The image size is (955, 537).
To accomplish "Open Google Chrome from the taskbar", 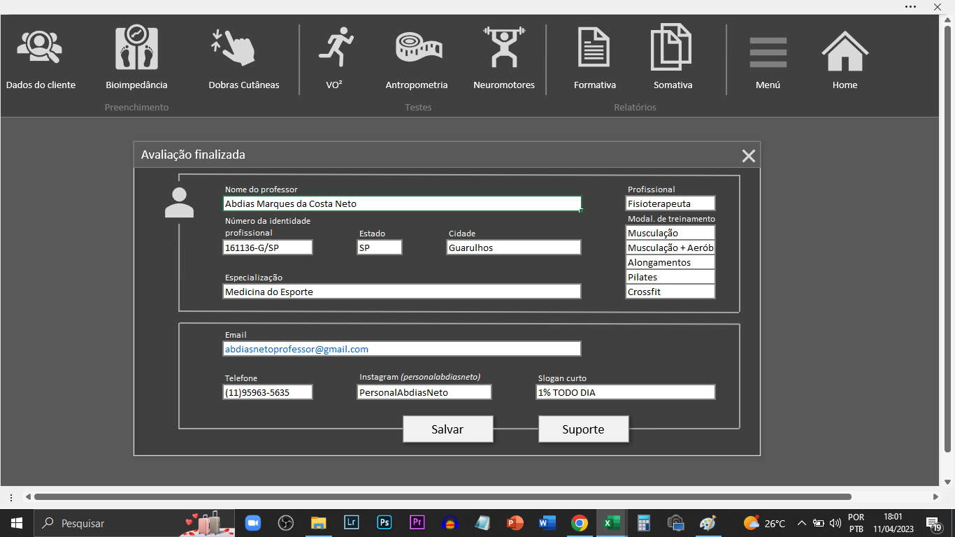I will (x=579, y=523).
